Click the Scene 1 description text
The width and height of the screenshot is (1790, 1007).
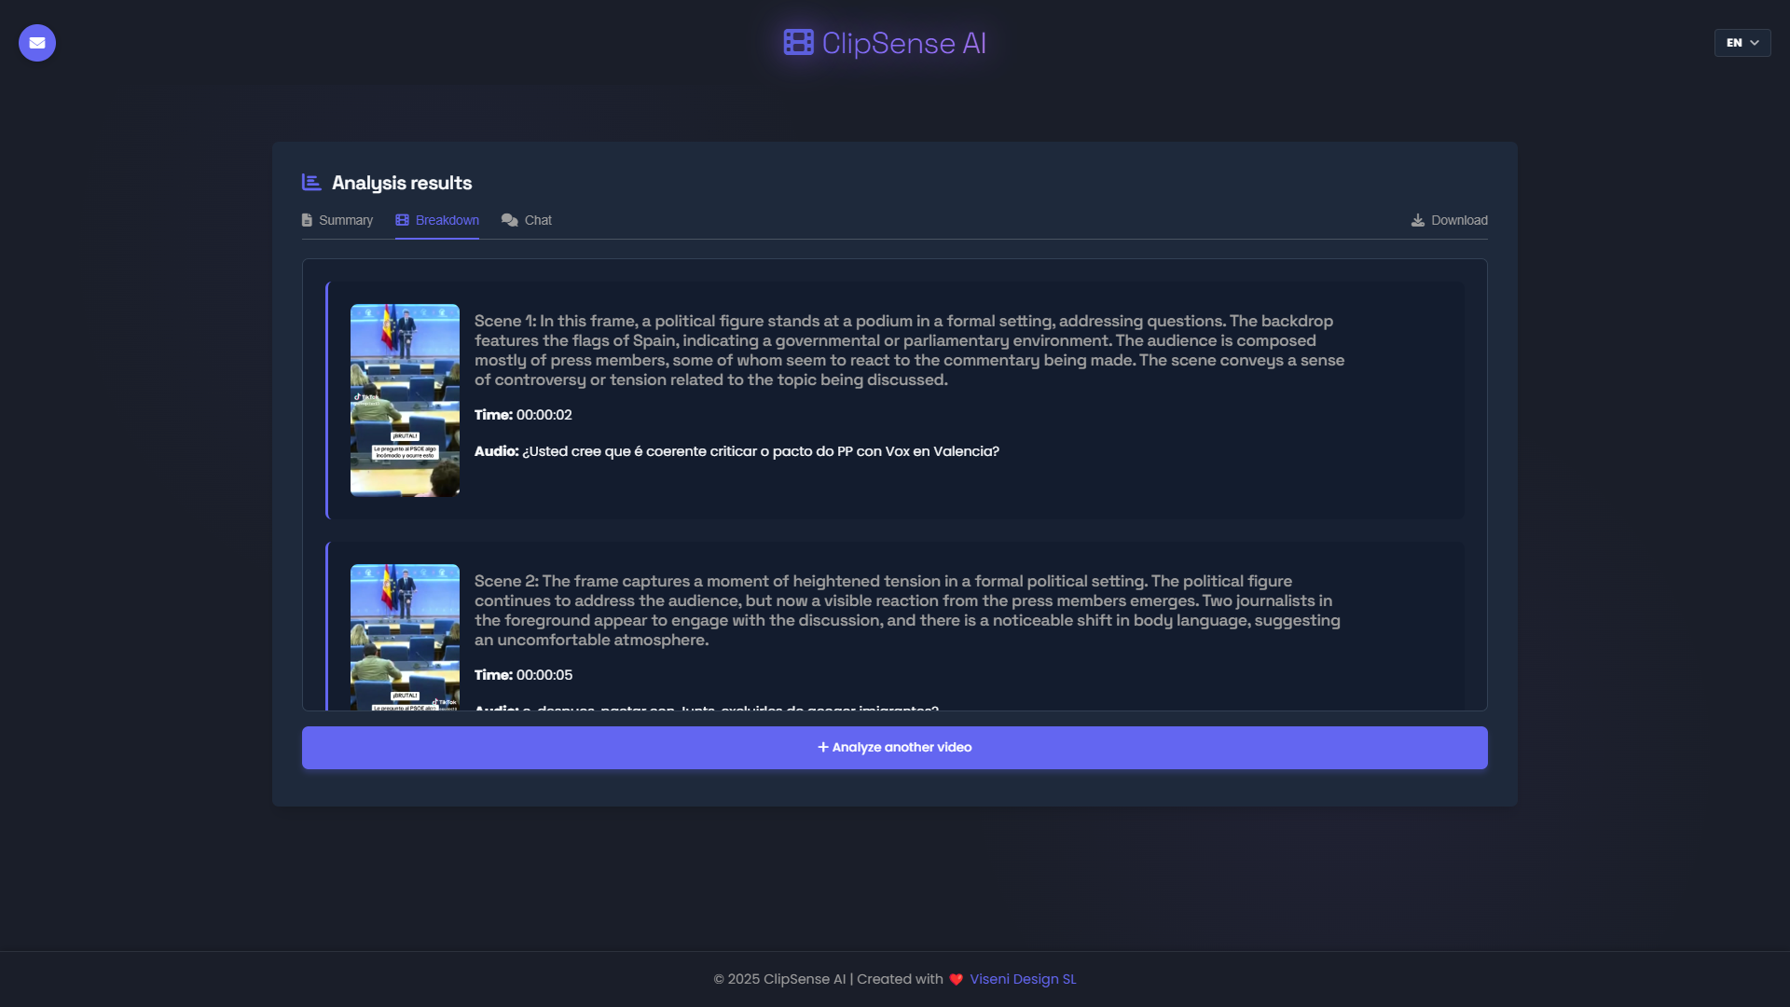[909, 351]
